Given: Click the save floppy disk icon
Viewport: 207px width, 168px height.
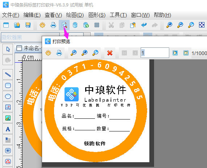Looking at the screenshot, I should (28, 25).
